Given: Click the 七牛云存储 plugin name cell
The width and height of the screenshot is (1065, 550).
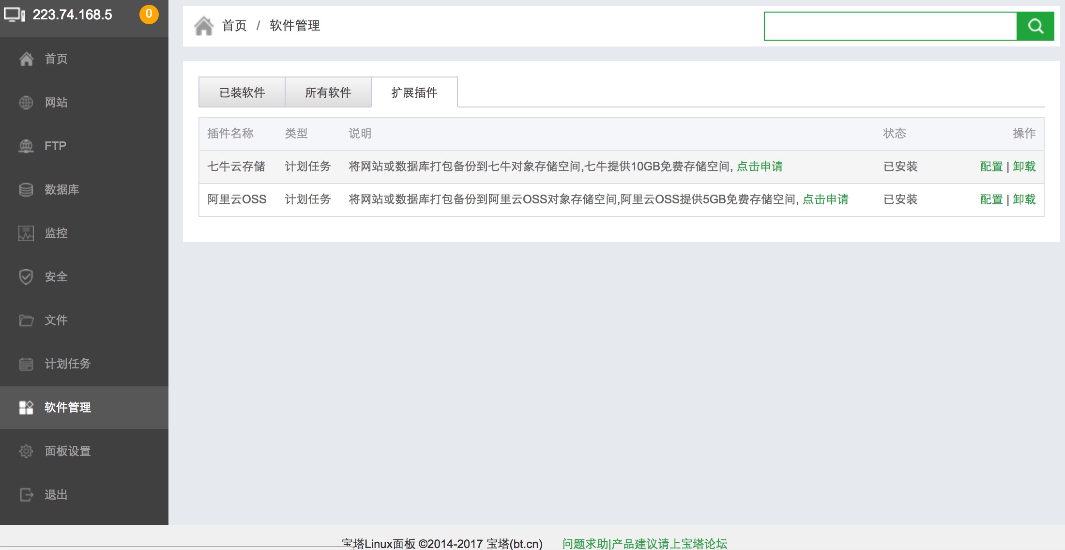Looking at the screenshot, I should 236,167.
